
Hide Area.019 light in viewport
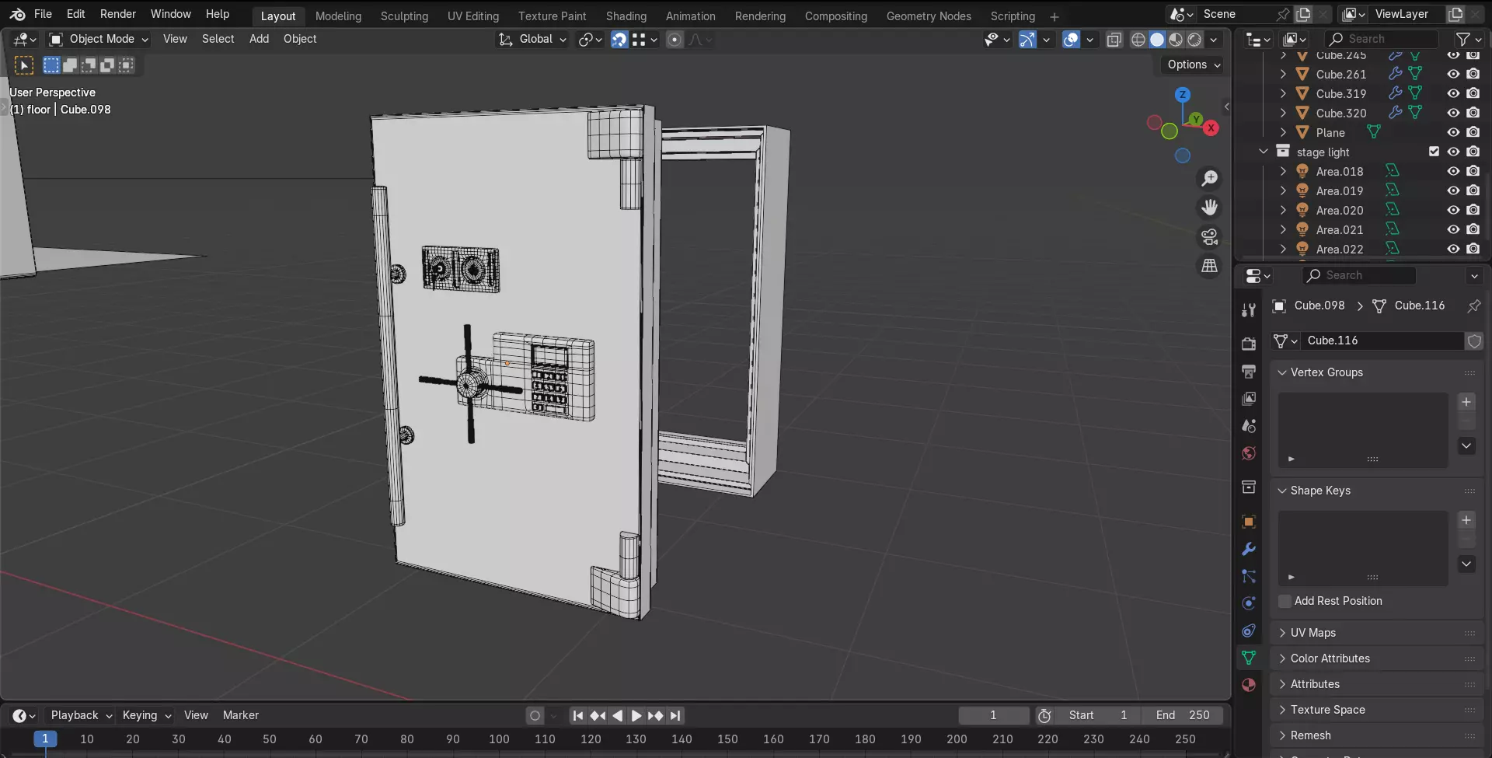coord(1453,190)
